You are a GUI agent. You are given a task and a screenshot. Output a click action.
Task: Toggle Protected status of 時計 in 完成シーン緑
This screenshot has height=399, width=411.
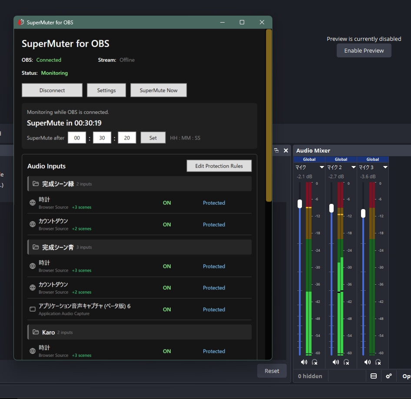coord(214,203)
